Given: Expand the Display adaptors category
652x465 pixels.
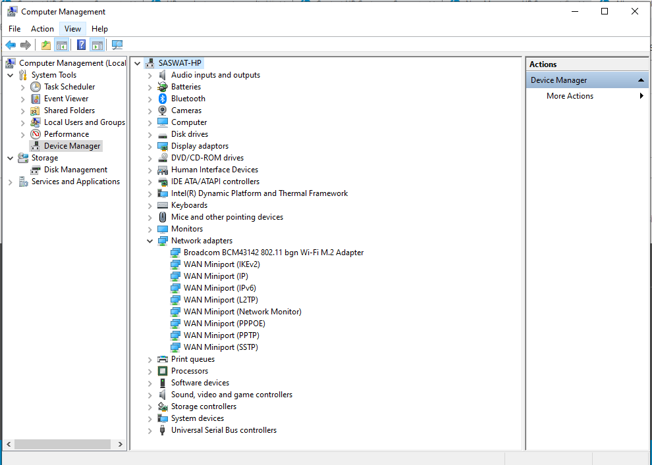Looking at the screenshot, I should tap(150, 146).
